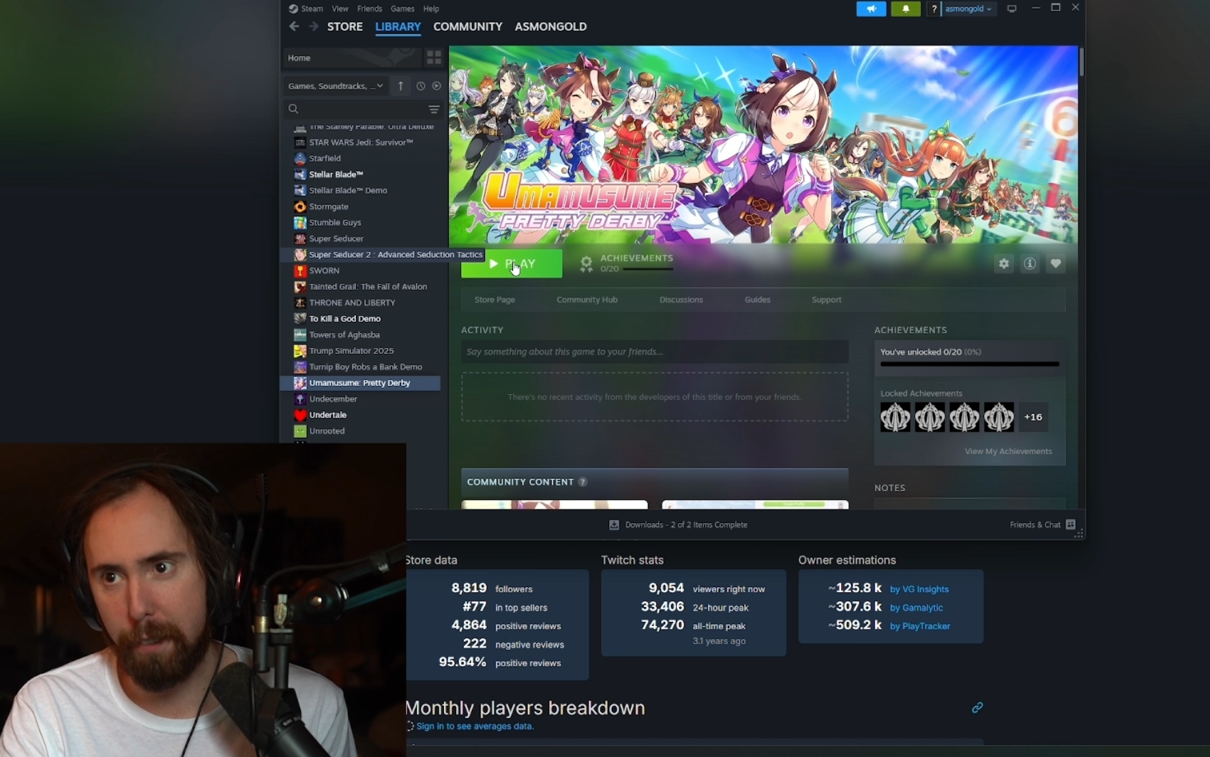
Task: Click the activity status text field
Action: tap(655, 352)
